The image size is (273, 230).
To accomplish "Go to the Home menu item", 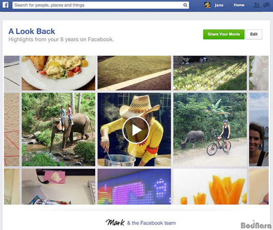I will (239, 5).
